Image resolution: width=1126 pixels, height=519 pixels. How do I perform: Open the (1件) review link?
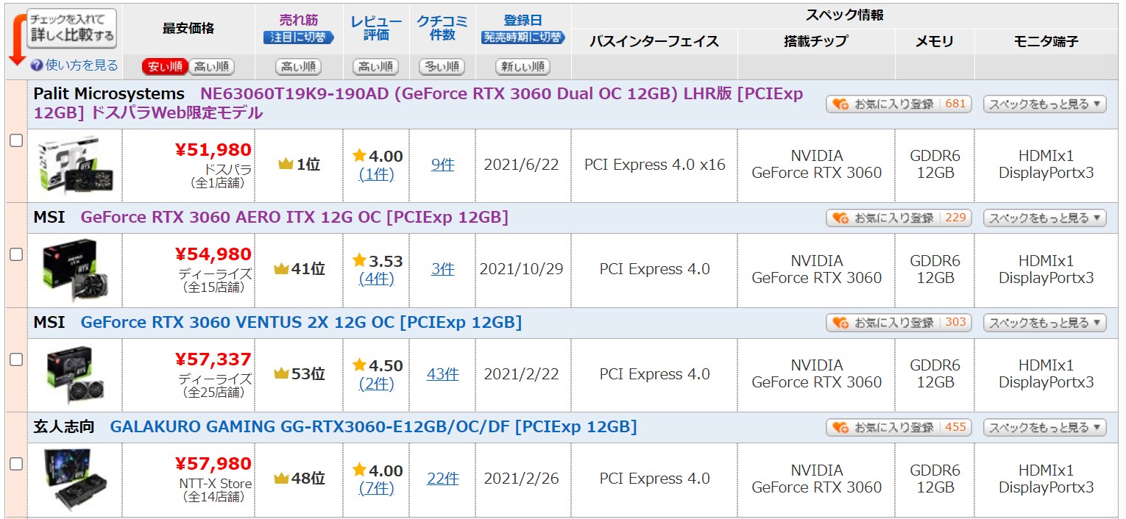tap(377, 174)
